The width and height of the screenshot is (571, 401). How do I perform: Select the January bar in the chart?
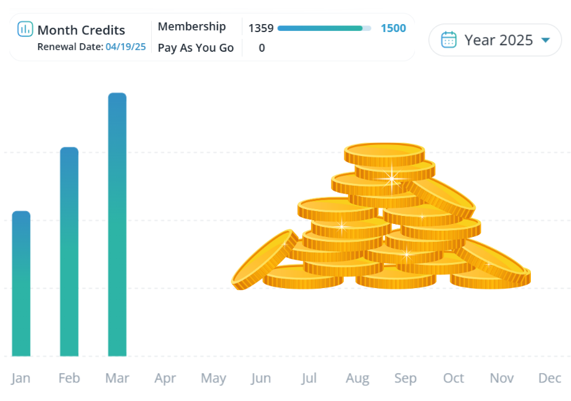(x=21, y=283)
